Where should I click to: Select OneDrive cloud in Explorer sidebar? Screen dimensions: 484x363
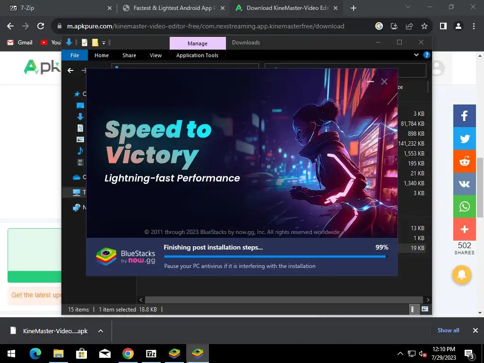pos(77,177)
